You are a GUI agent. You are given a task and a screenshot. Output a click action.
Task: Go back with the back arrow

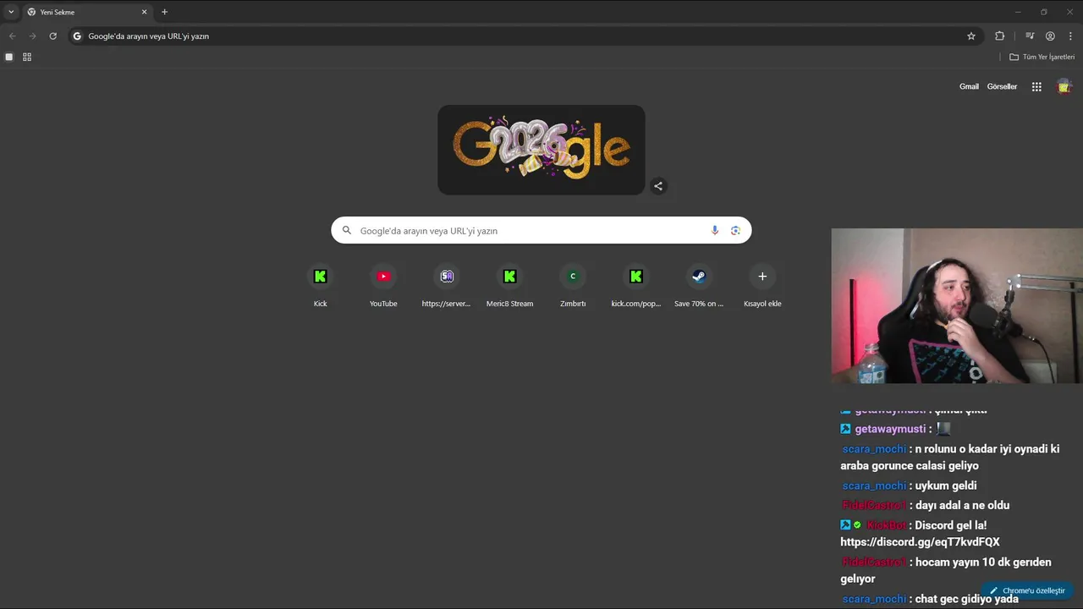[x=12, y=36]
